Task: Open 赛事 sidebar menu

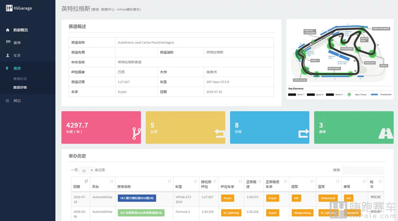Action: click(17, 43)
